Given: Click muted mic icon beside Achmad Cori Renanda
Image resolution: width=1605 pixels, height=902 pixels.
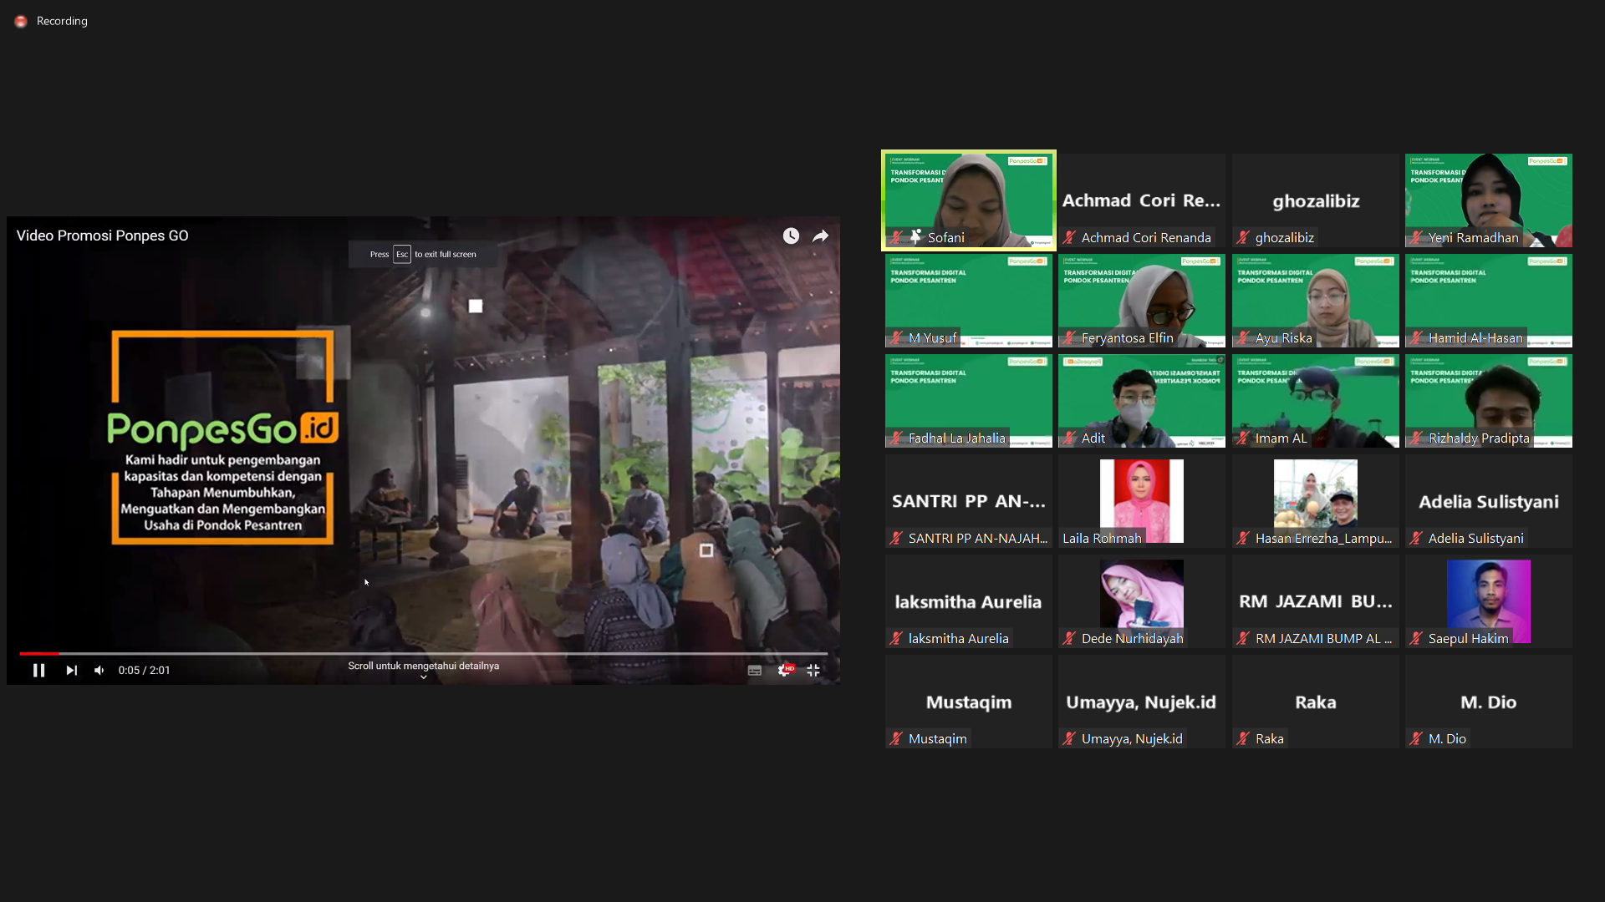Looking at the screenshot, I should 1069,237.
